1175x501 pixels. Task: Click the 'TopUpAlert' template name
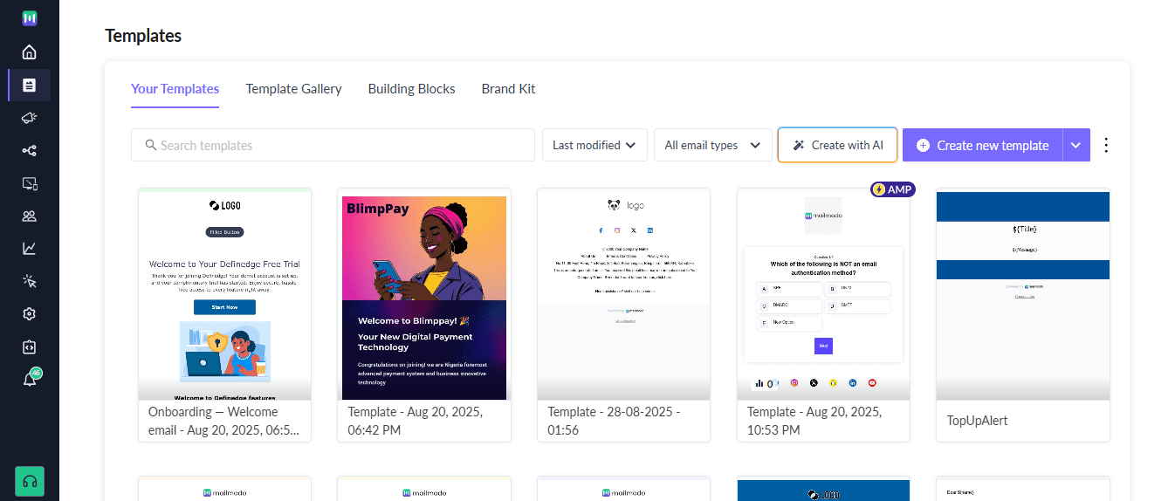(x=977, y=421)
